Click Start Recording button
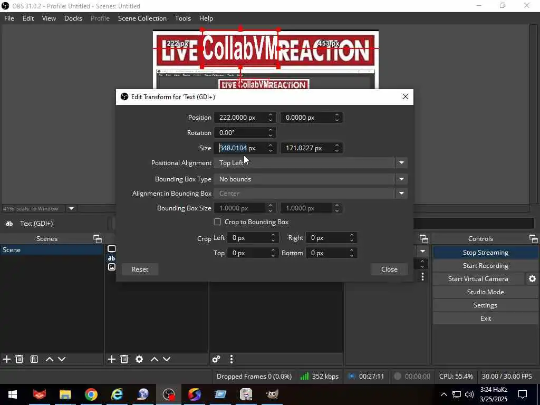 coord(485,266)
